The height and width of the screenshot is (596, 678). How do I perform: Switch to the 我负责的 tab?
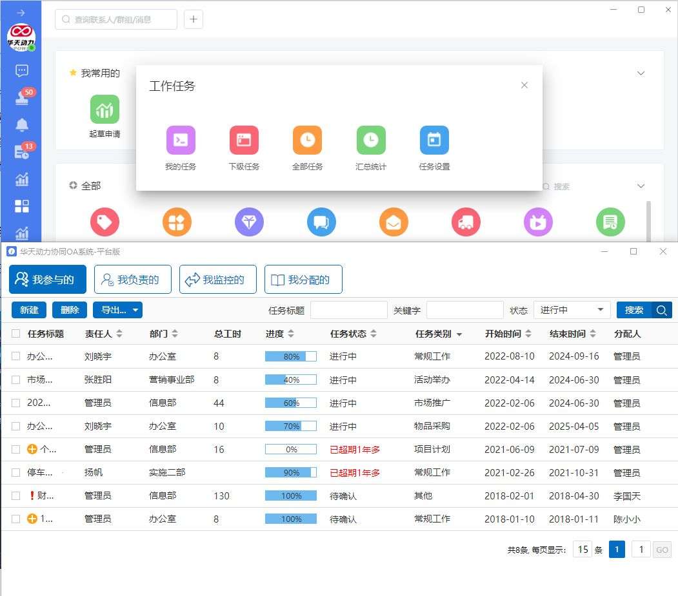(132, 280)
